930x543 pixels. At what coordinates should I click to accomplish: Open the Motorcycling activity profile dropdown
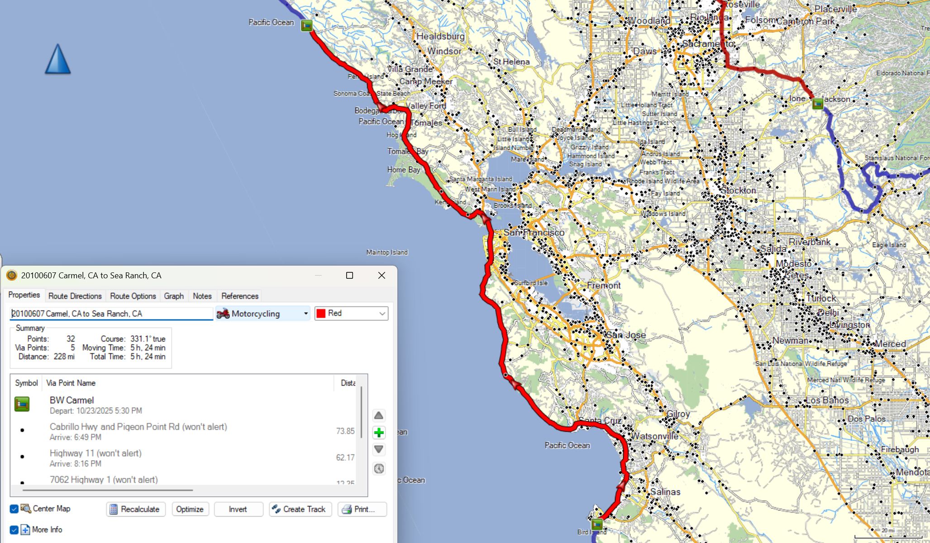tap(262, 314)
